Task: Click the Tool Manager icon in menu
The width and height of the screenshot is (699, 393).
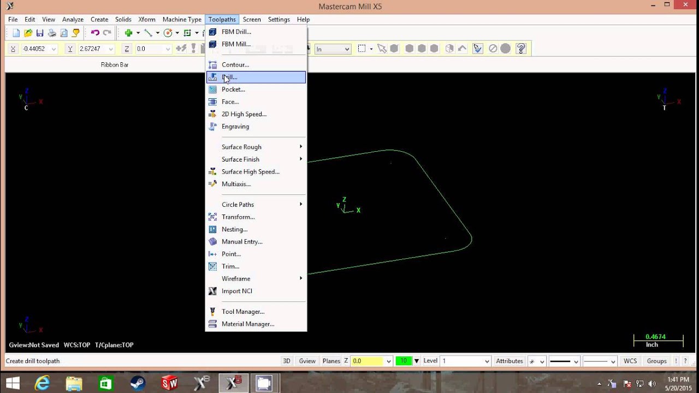Action: 212,312
